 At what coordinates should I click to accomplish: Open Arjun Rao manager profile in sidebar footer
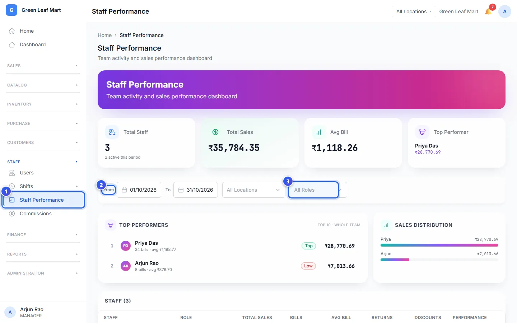[43, 312]
